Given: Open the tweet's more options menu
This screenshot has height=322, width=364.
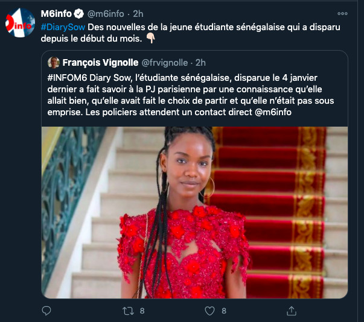Looking at the screenshot, I should click(x=342, y=13).
